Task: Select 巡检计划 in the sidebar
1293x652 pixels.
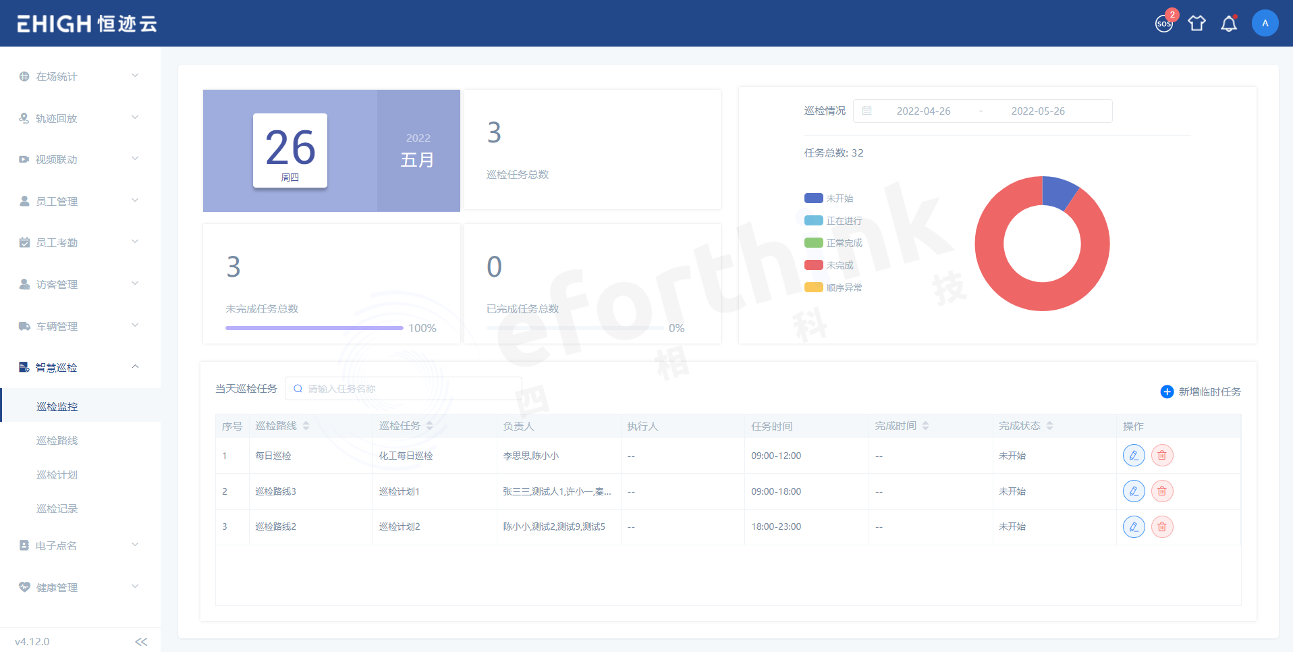Action: tap(57, 474)
